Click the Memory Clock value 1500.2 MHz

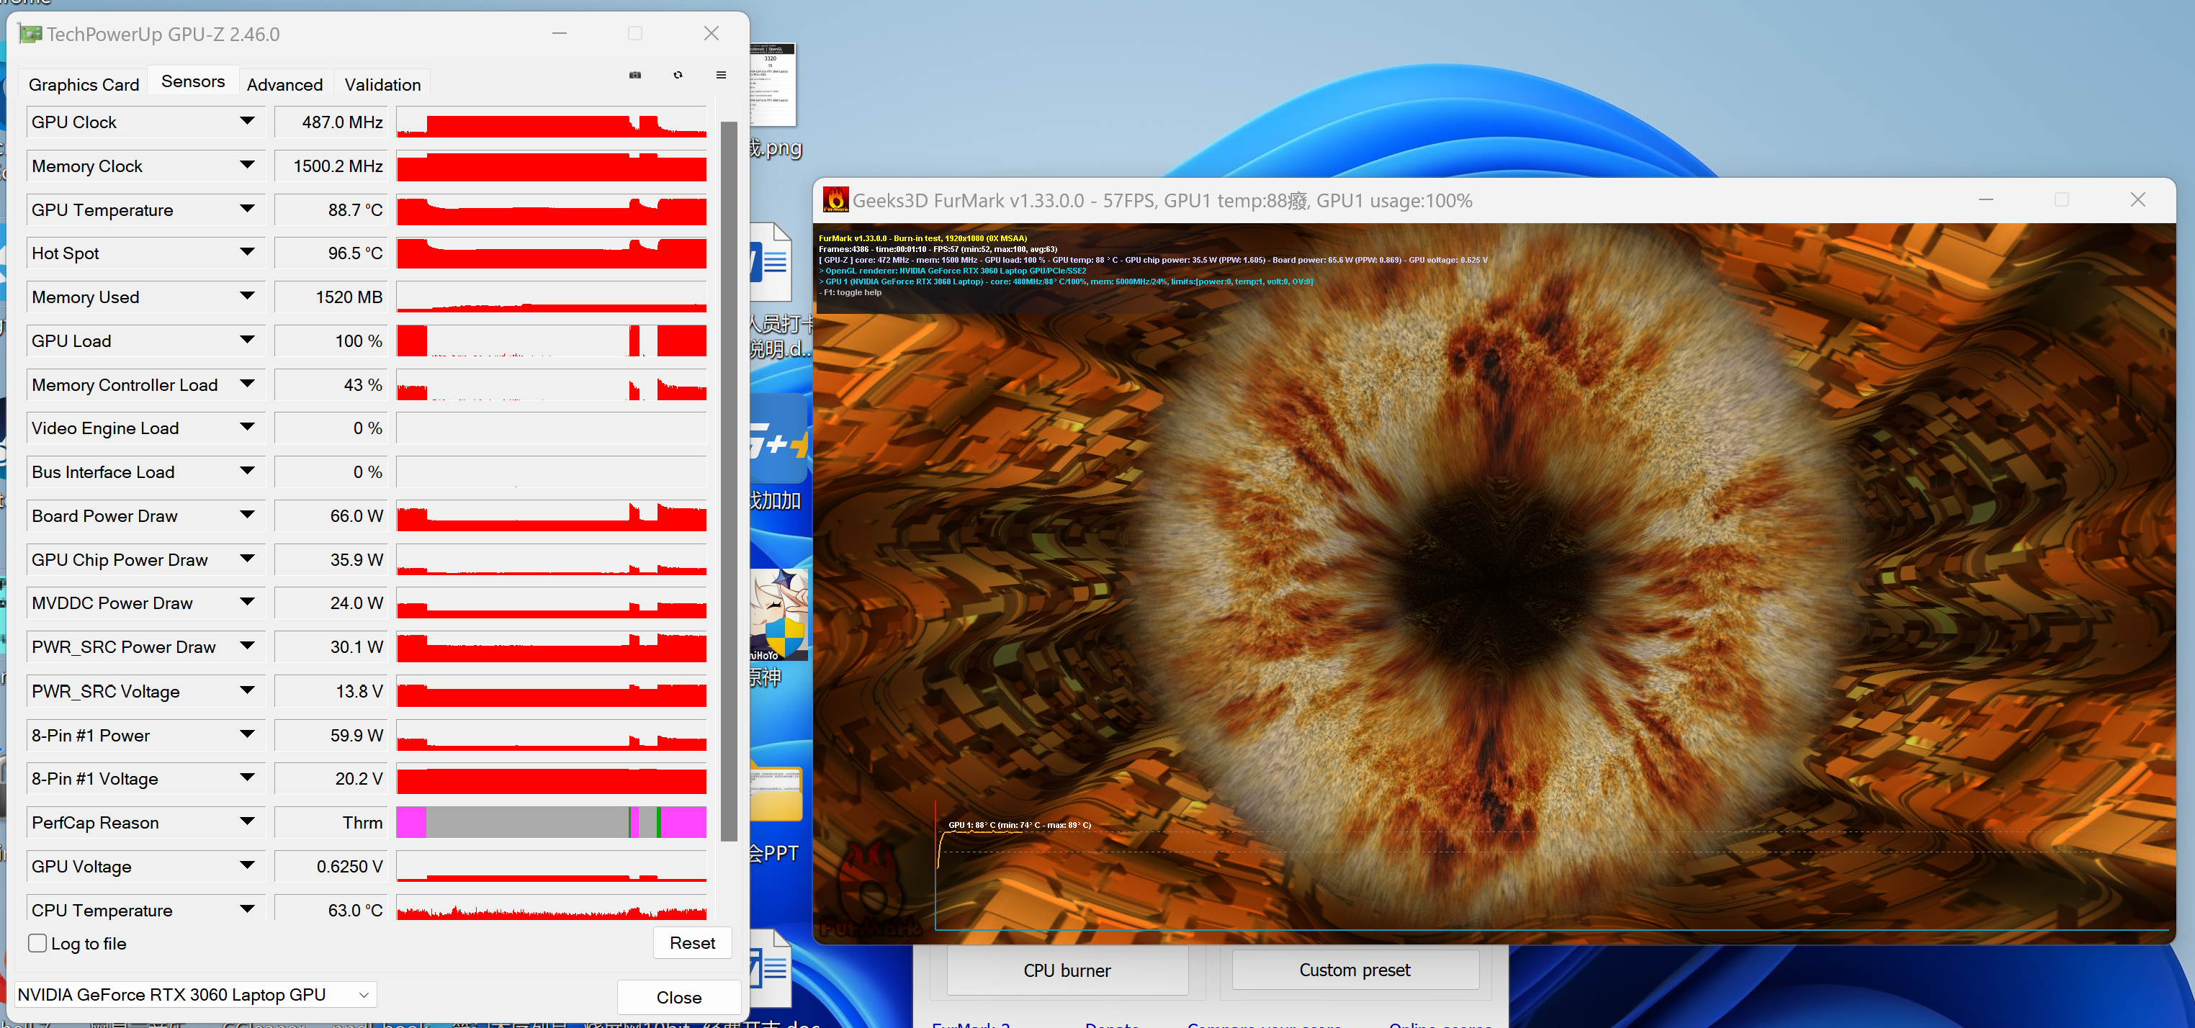pyautogui.click(x=331, y=166)
